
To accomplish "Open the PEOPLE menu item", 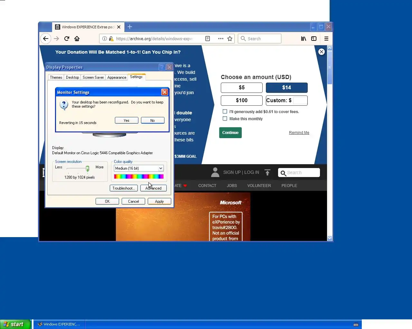I will click(289, 186).
